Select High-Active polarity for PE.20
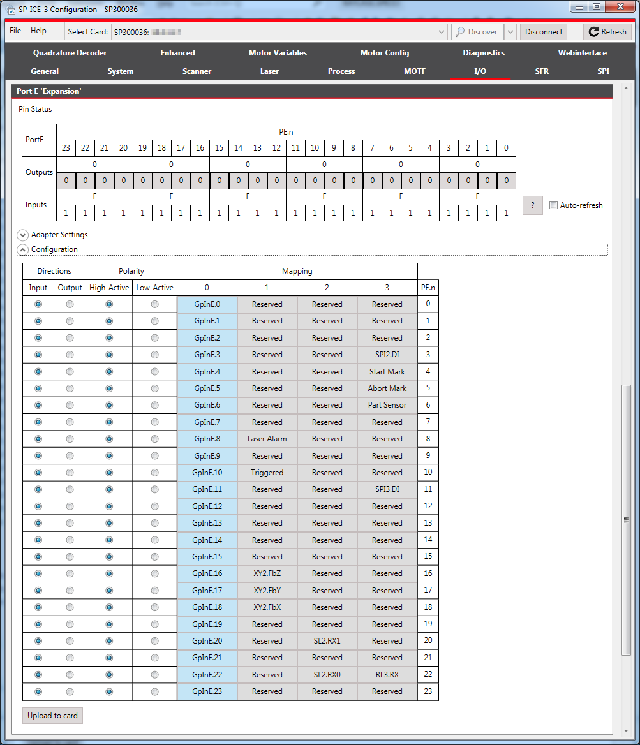Viewport: 640px width, 745px height. tap(109, 641)
